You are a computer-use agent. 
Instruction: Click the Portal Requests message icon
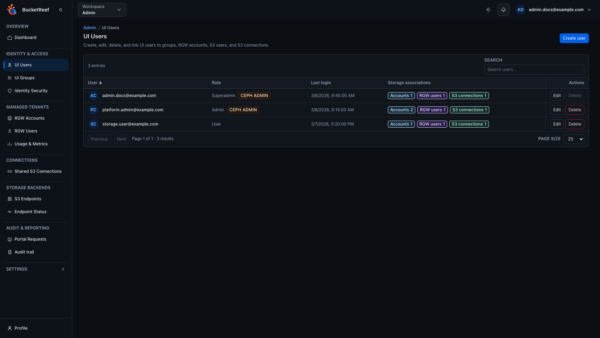(x=10, y=239)
